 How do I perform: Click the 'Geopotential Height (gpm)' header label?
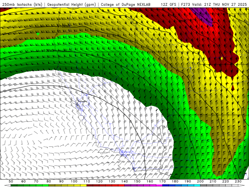pyautogui.click(x=72, y=4)
